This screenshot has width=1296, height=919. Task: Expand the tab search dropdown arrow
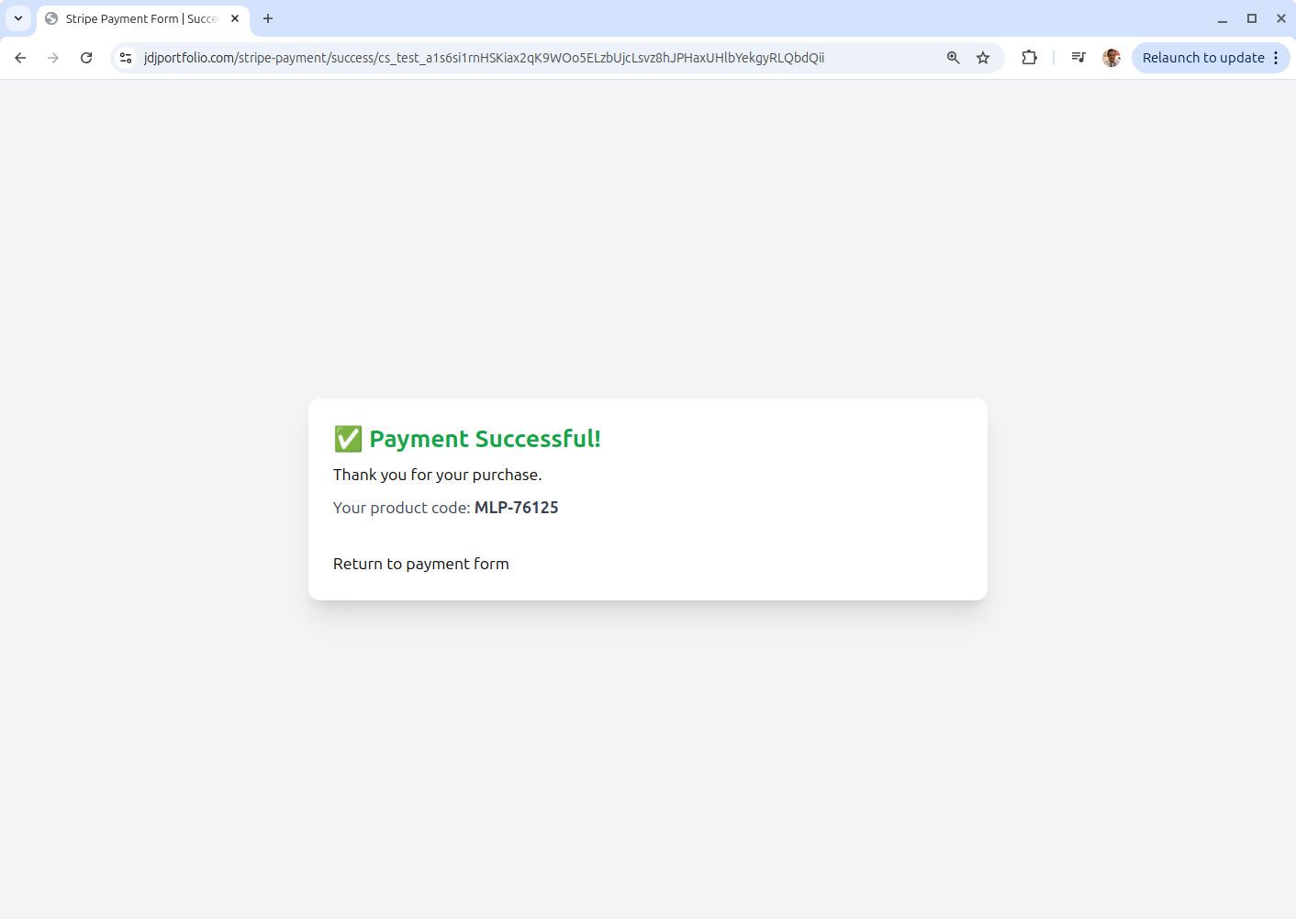pyautogui.click(x=18, y=18)
